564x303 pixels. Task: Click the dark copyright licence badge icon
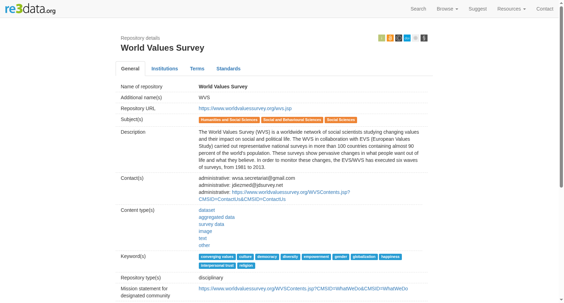(x=399, y=38)
